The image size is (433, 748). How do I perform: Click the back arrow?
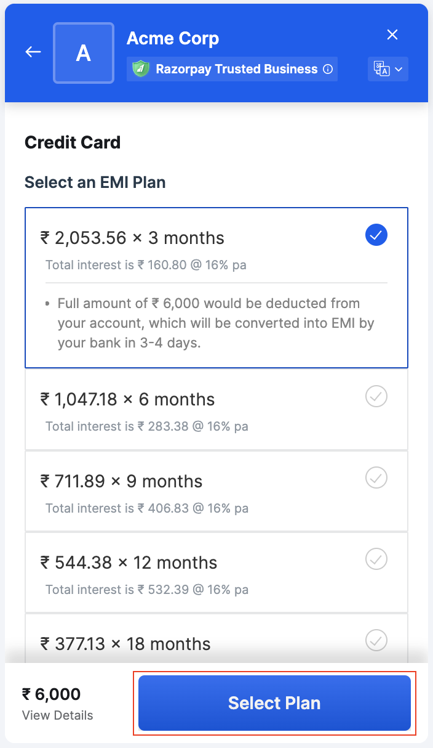coord(33,52)
